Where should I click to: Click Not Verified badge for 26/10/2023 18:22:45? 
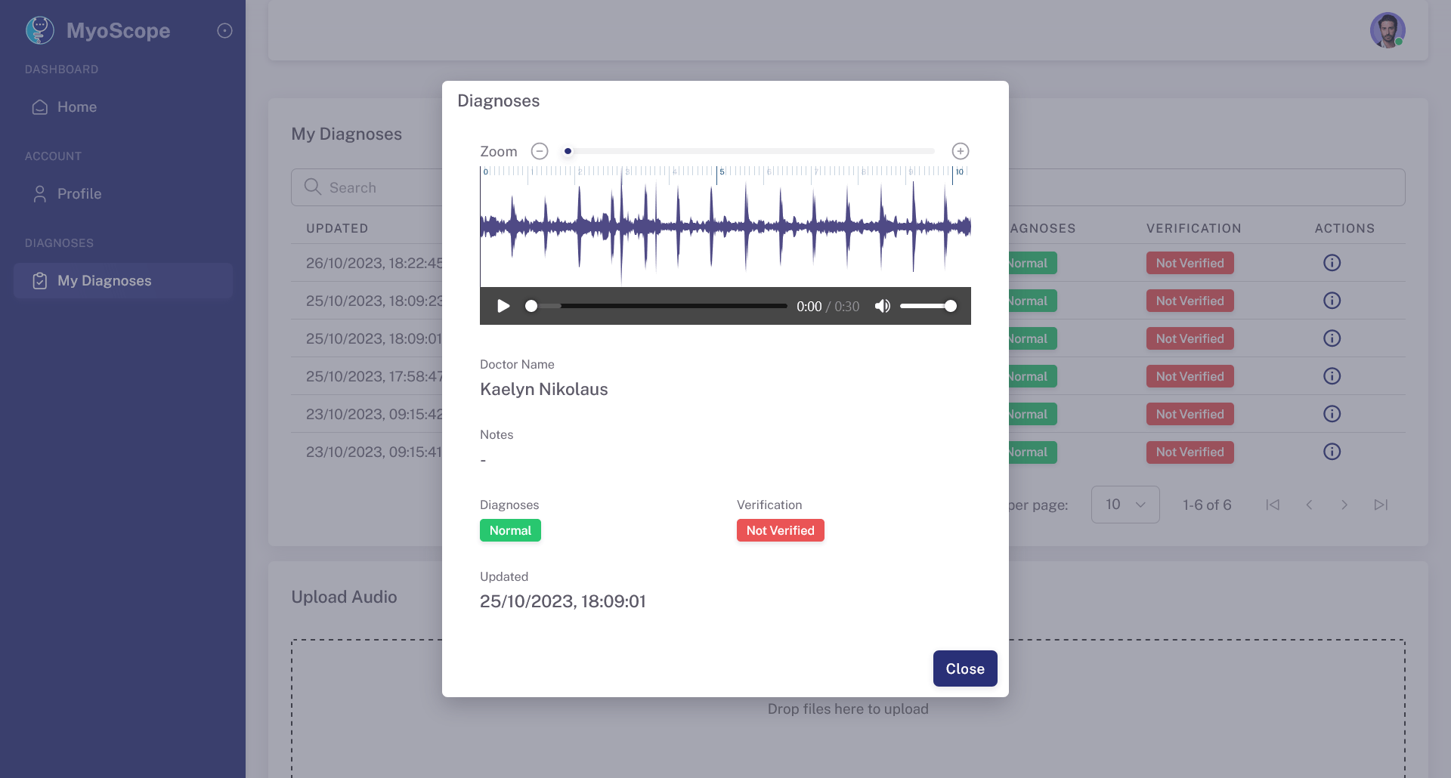point(1190,263)
